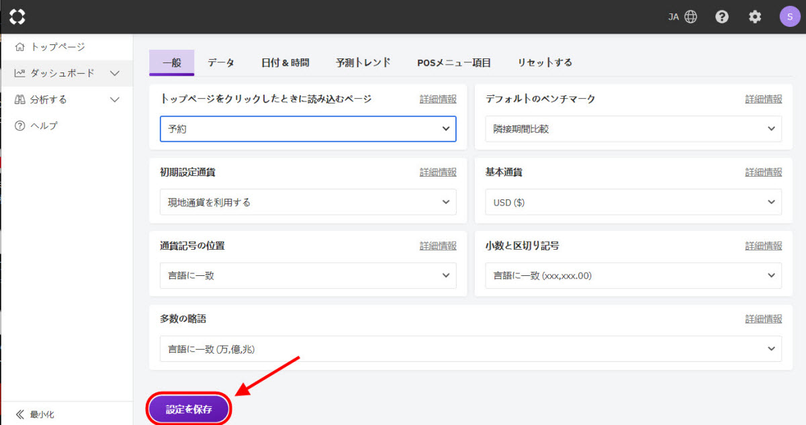The height and width of the screenshot is (425, 806).
Task: Select the 一般 tab
Action: click(172, 62)
